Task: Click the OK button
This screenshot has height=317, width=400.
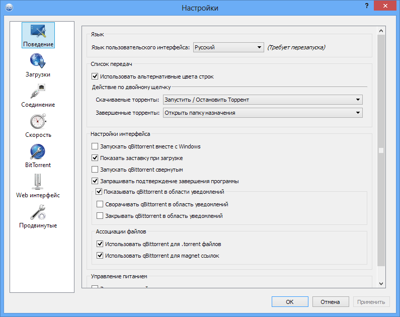Action: tap(290, 302)
